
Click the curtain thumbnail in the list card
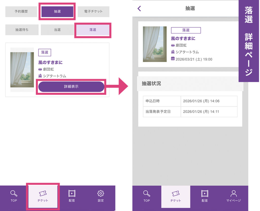point(22,70)
